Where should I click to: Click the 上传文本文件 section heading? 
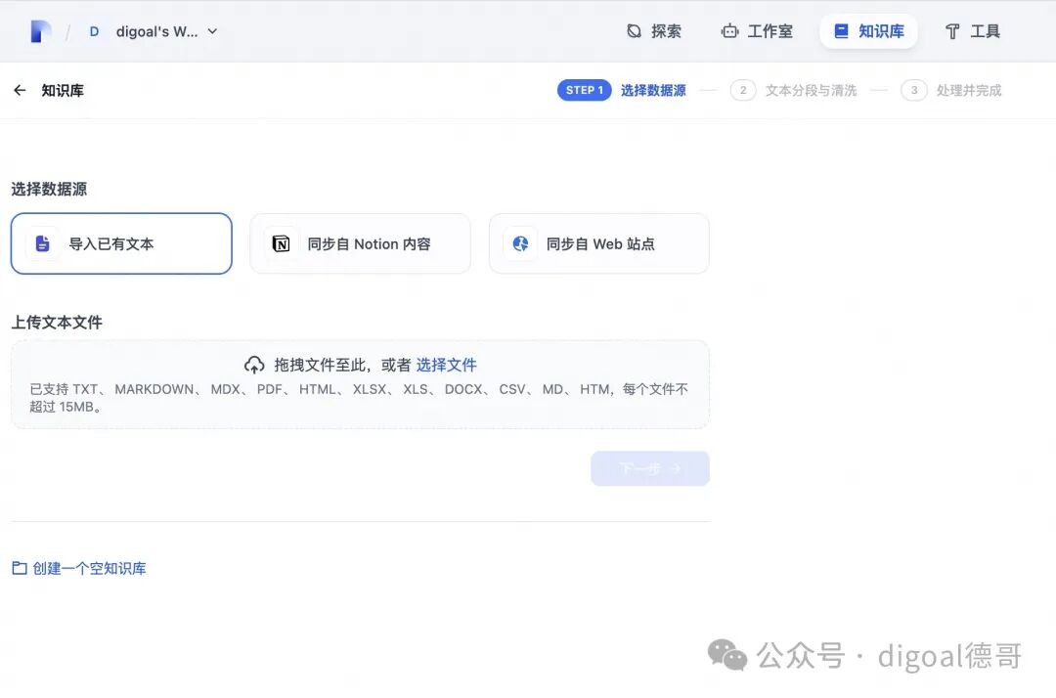point(57,323)
